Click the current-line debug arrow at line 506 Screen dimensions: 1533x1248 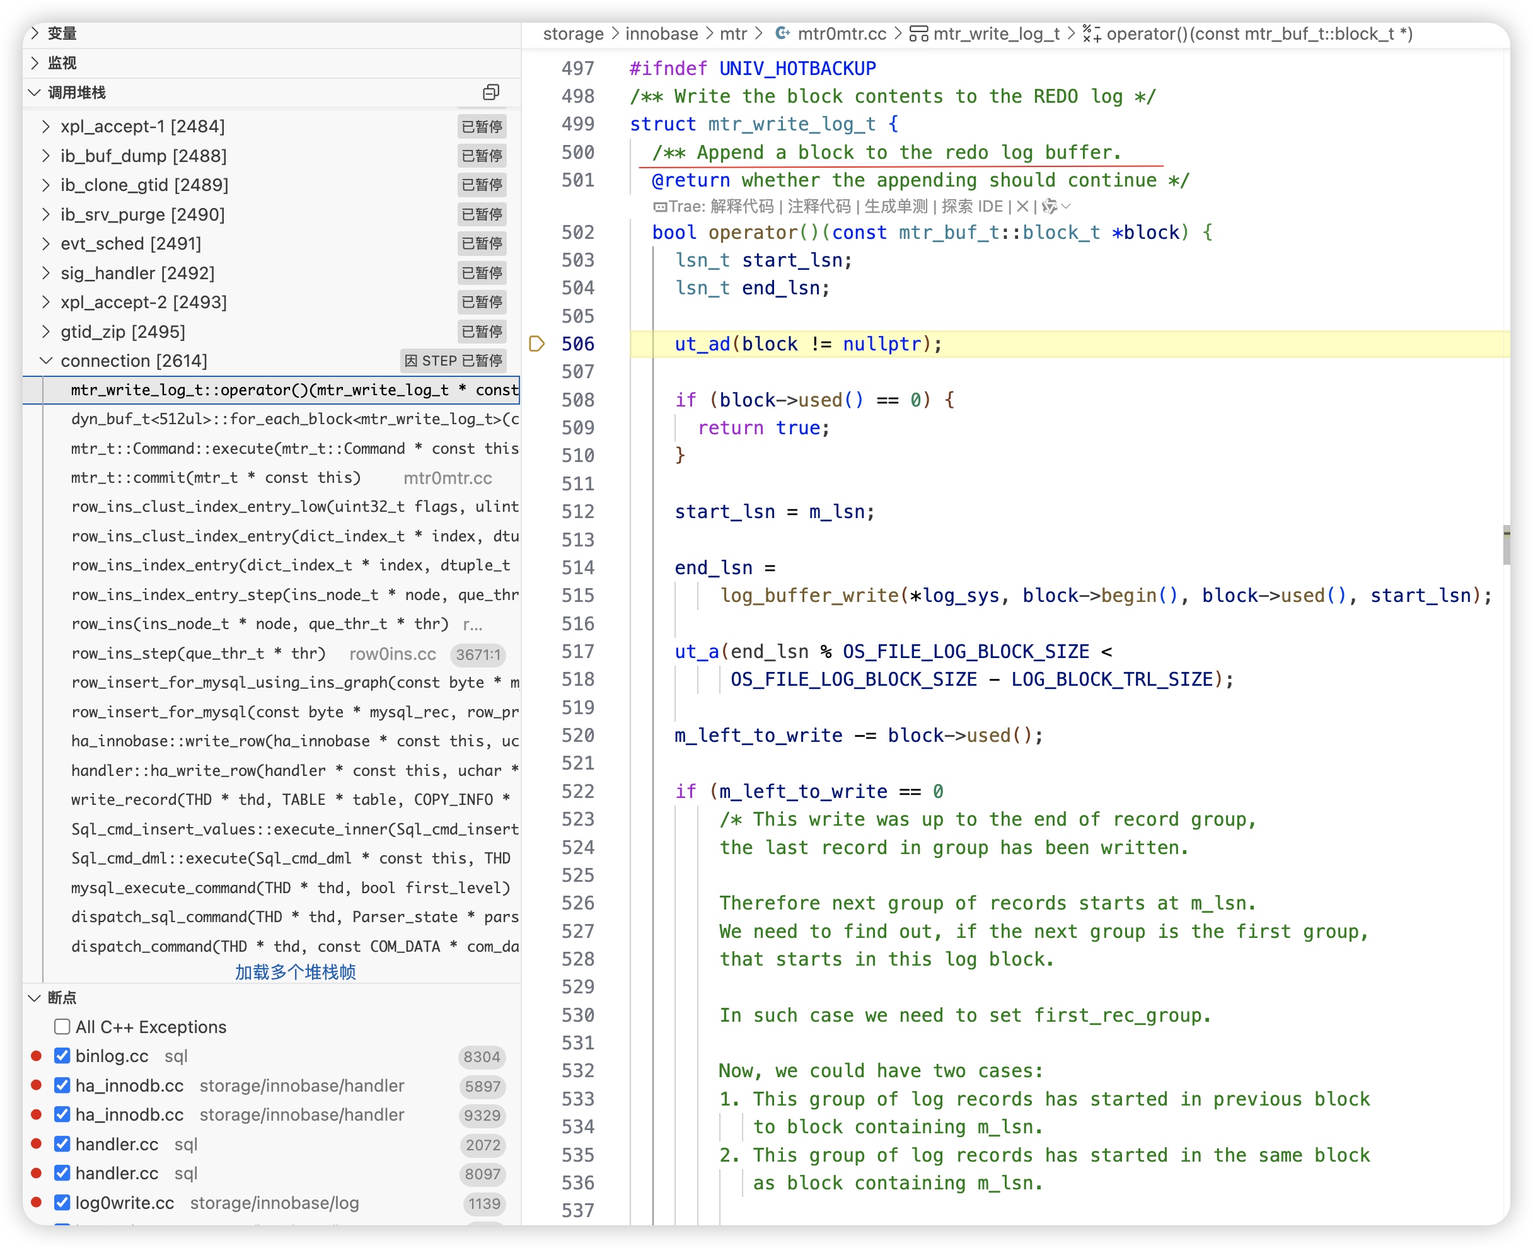536,344
